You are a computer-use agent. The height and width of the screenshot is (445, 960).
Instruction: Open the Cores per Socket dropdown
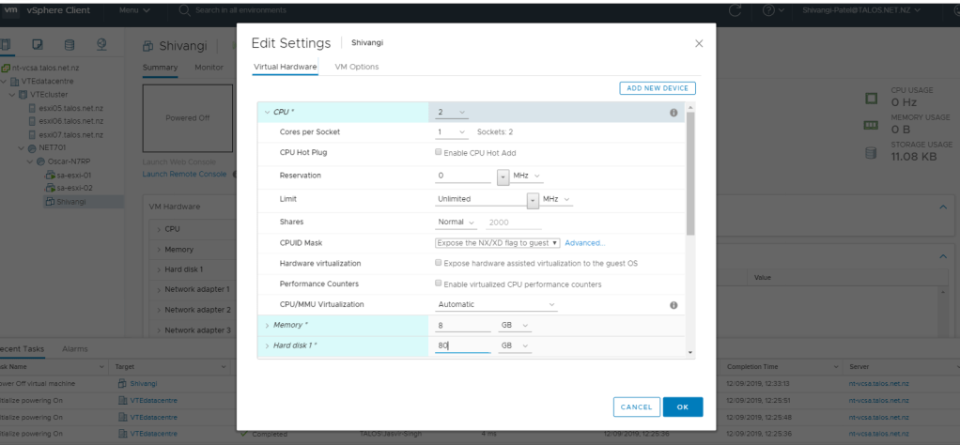coord(452,132)
